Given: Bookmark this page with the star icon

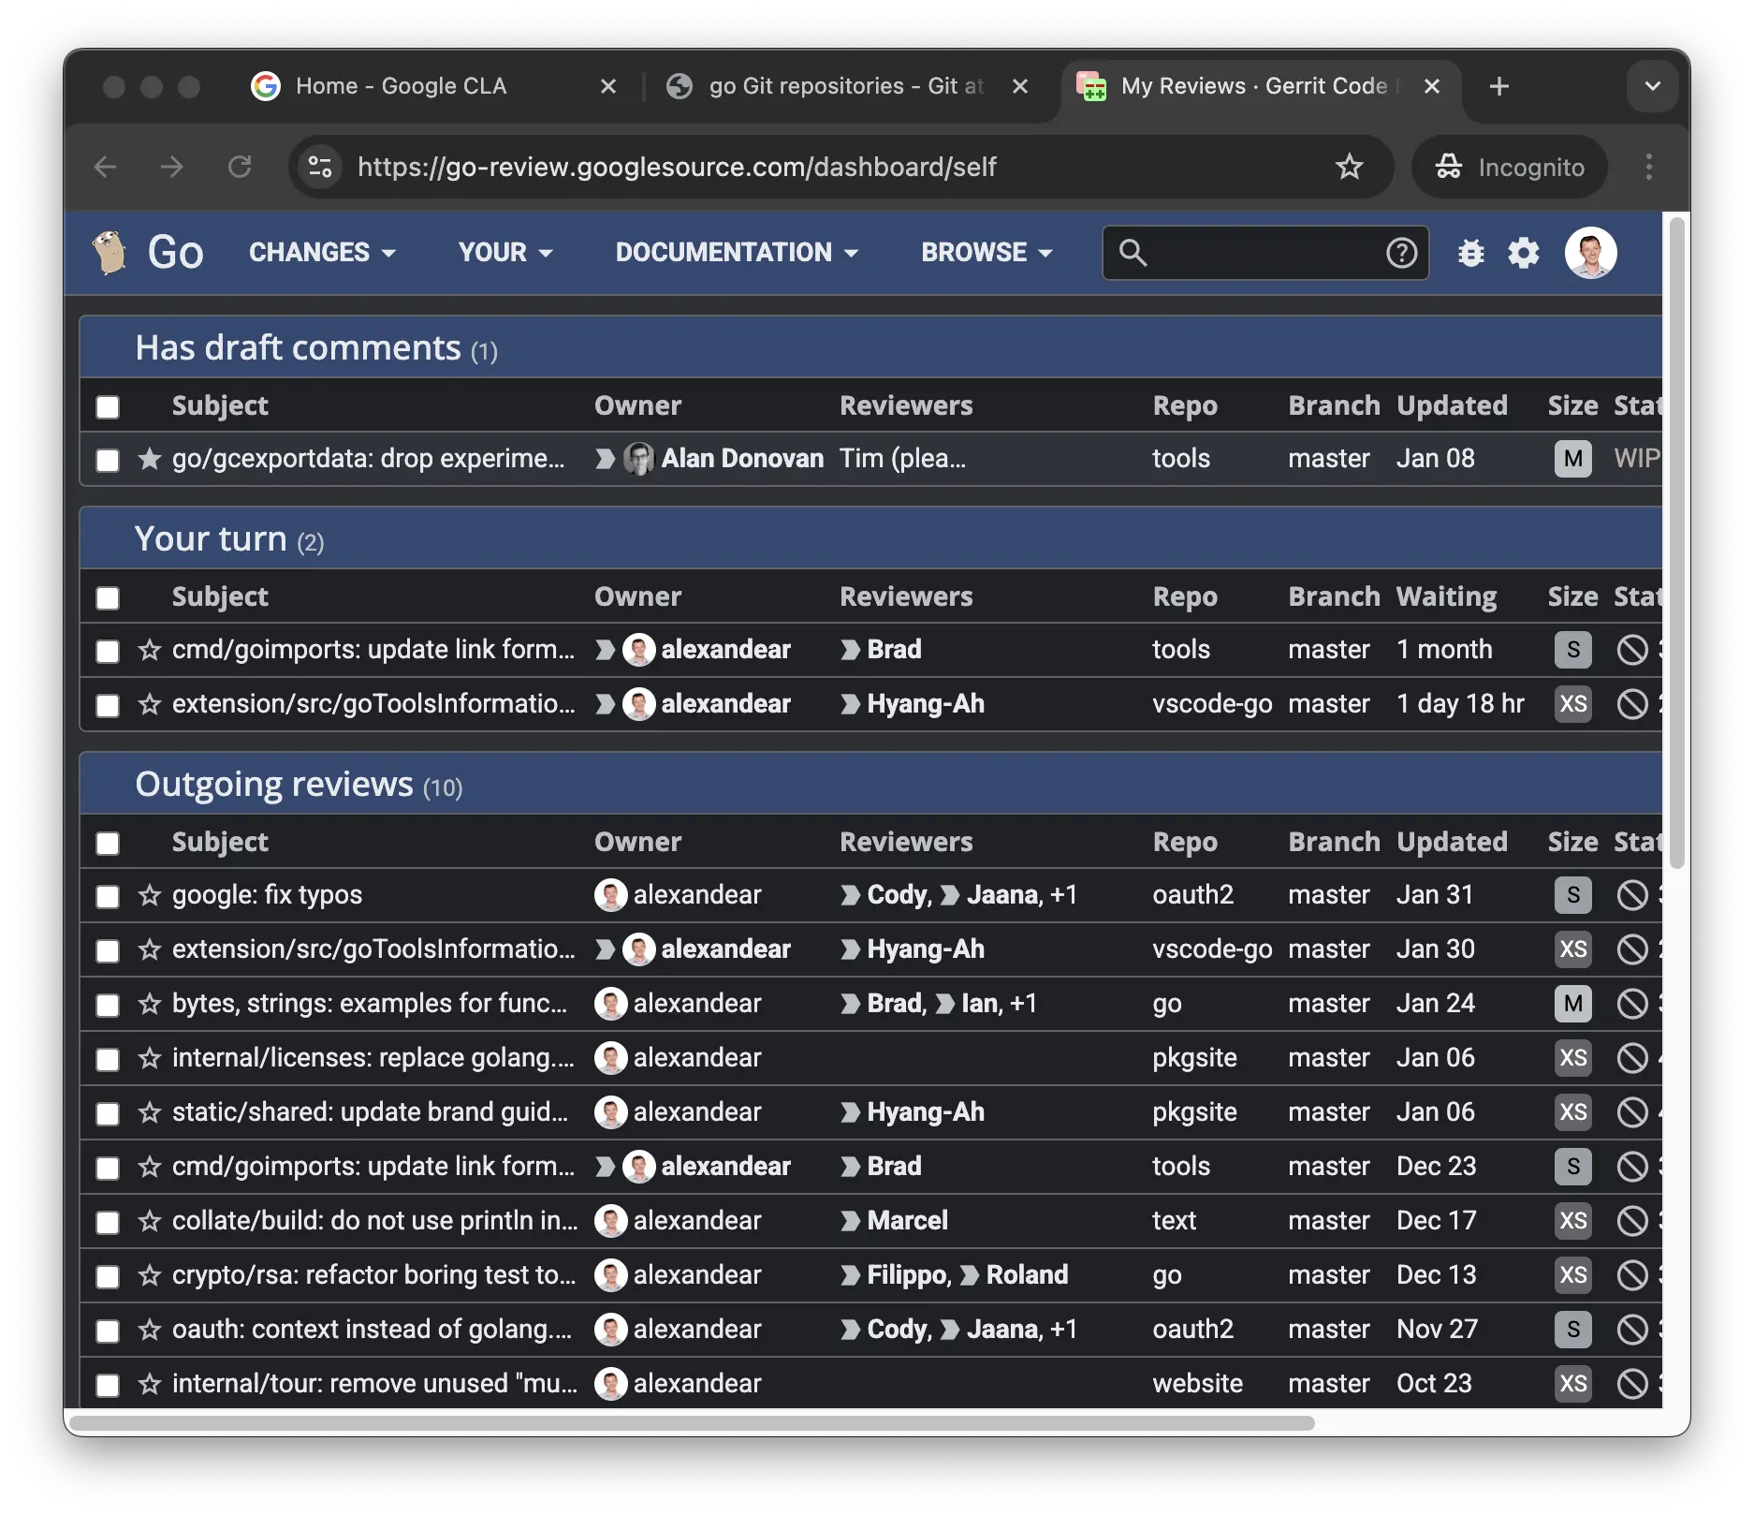Looking at the screenshot, I should tap(1349, 167).
